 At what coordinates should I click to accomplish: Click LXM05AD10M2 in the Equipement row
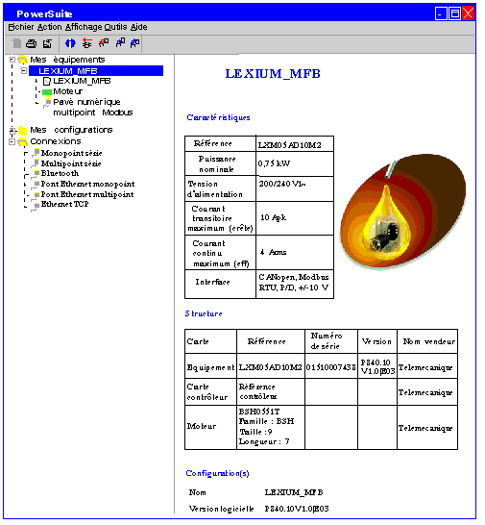coord(270,367)
